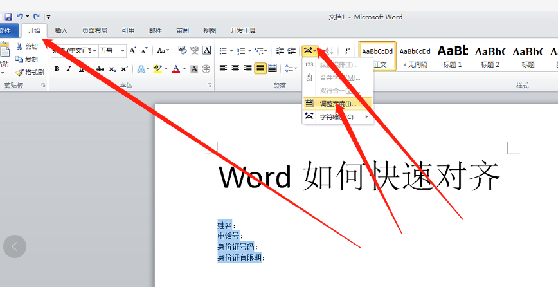Open the 字符缩放(C) submenu
Screen dimensions: 558x287
(337, 116)
